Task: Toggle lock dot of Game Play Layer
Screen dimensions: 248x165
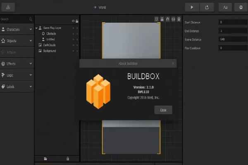Action: tap(77, 28)
